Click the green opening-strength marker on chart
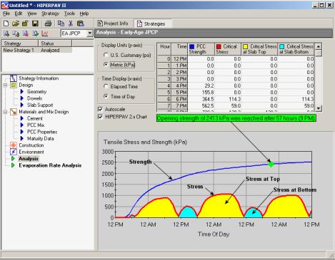335x260 pixels. [271, 164]
